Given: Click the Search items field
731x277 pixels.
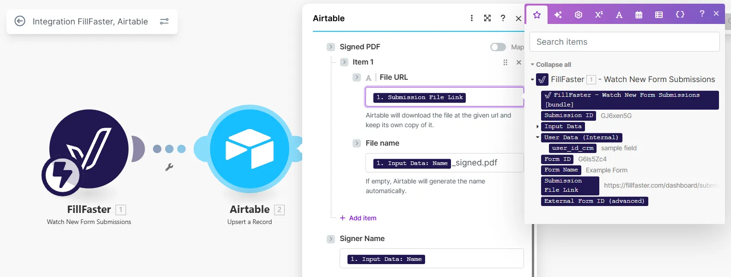Looking at the screenshot, I should coord(624,42).
